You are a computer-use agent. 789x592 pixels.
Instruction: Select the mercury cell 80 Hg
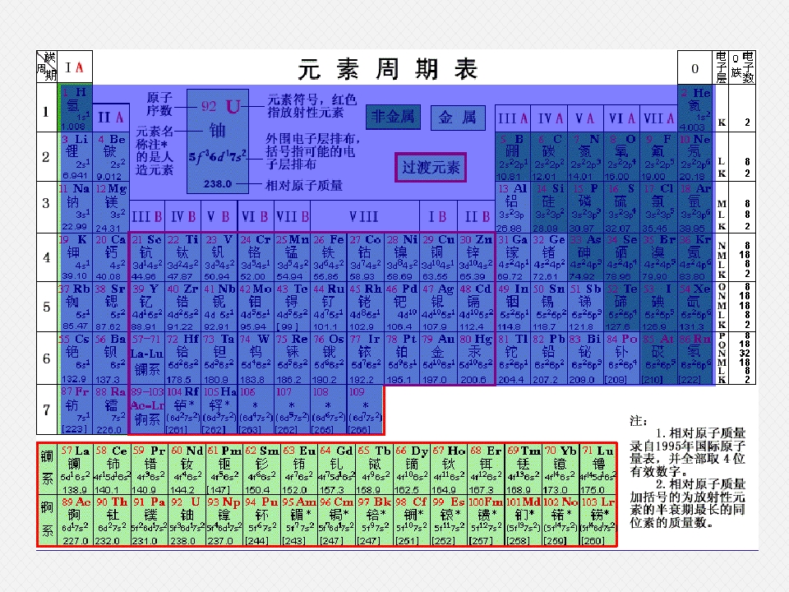pos(476,358)
